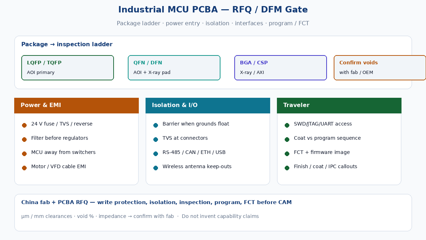
Task: Click the SWD/JTAG/UART access text
Action: (x=323, y=124)
